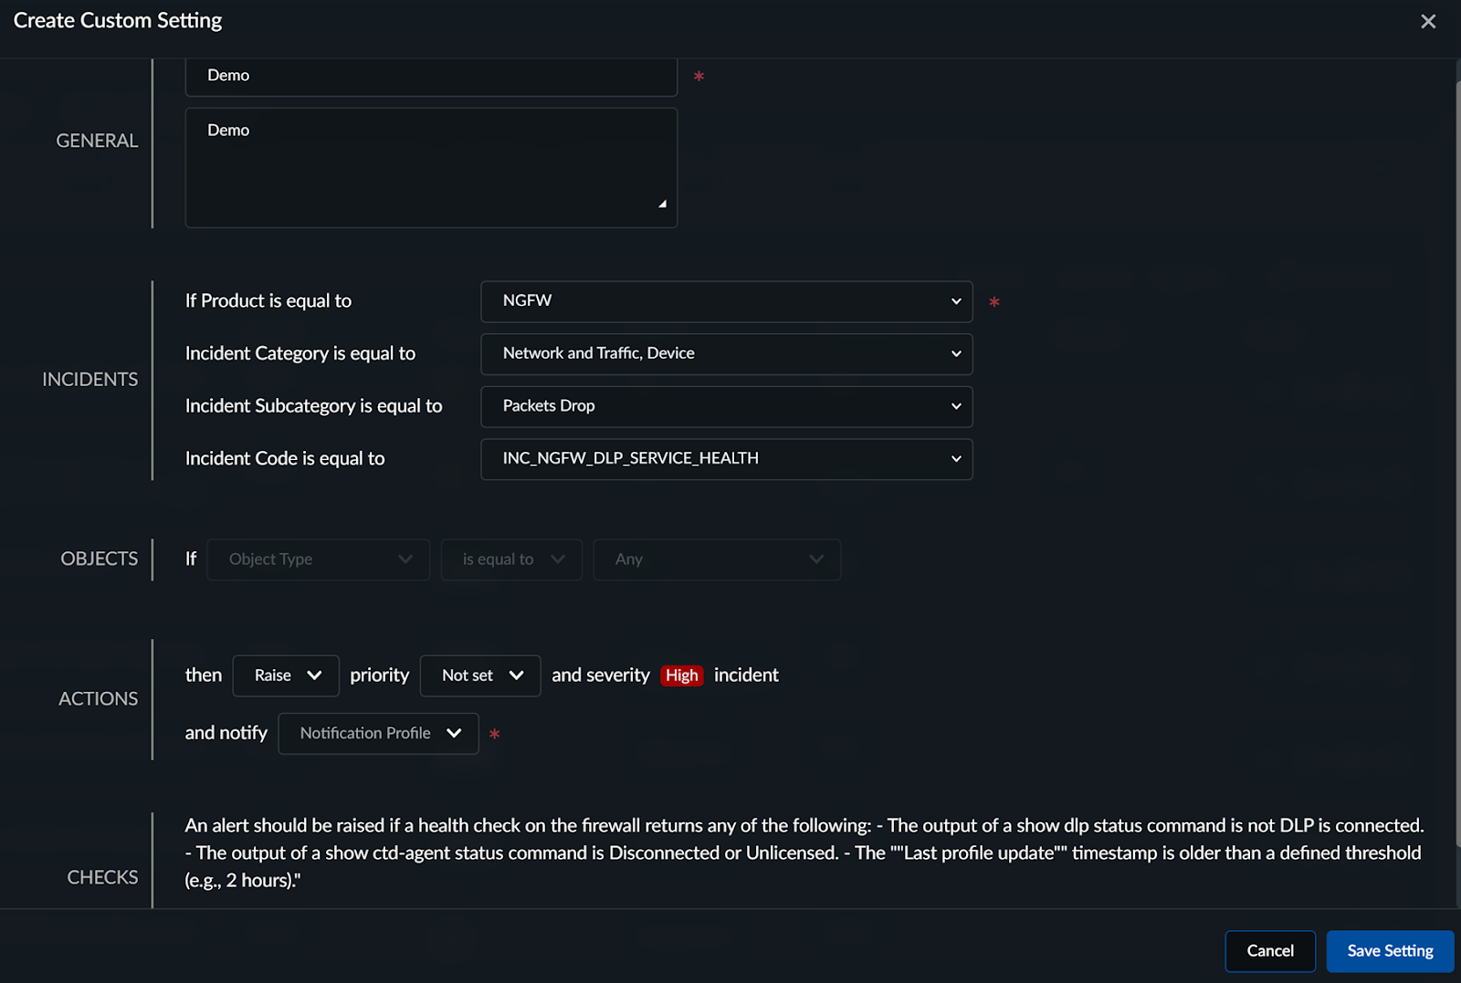Open the 'is equal to' operator dropdown
Viewport: 1461px width, 983px height.
point(511,559)
